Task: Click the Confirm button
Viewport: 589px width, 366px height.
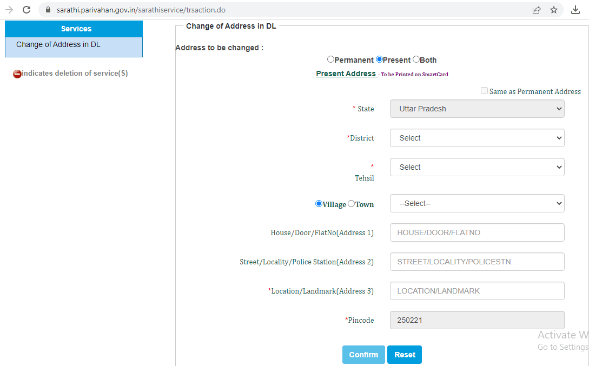Action: 363,355
